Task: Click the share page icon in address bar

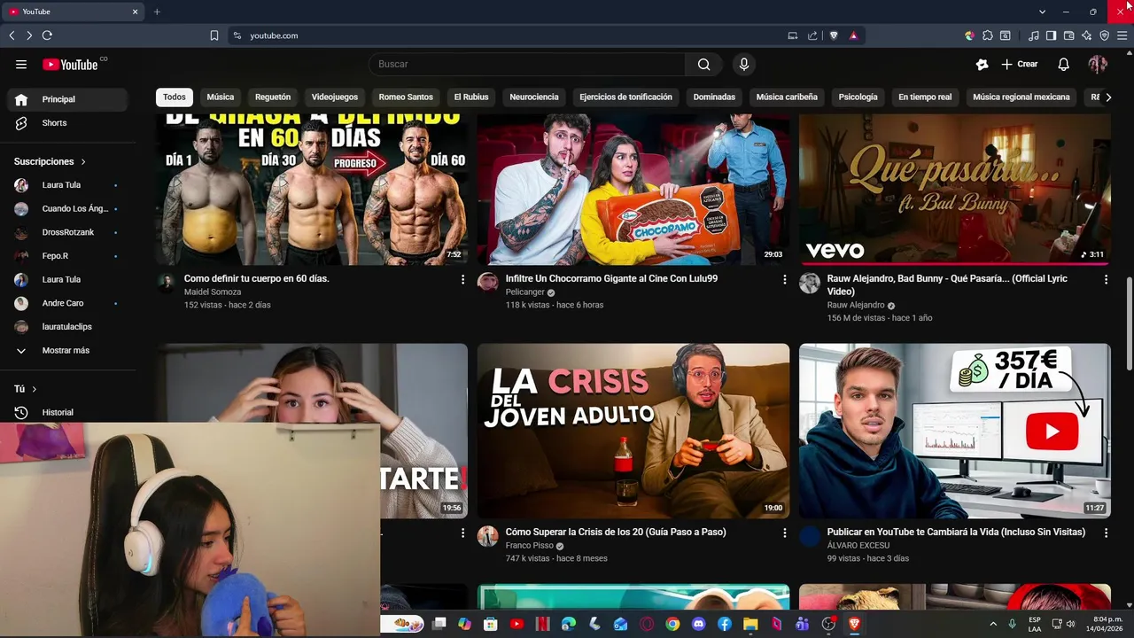Action: (812, 35)
